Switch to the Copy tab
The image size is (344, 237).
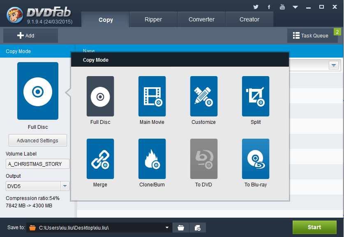106,20
